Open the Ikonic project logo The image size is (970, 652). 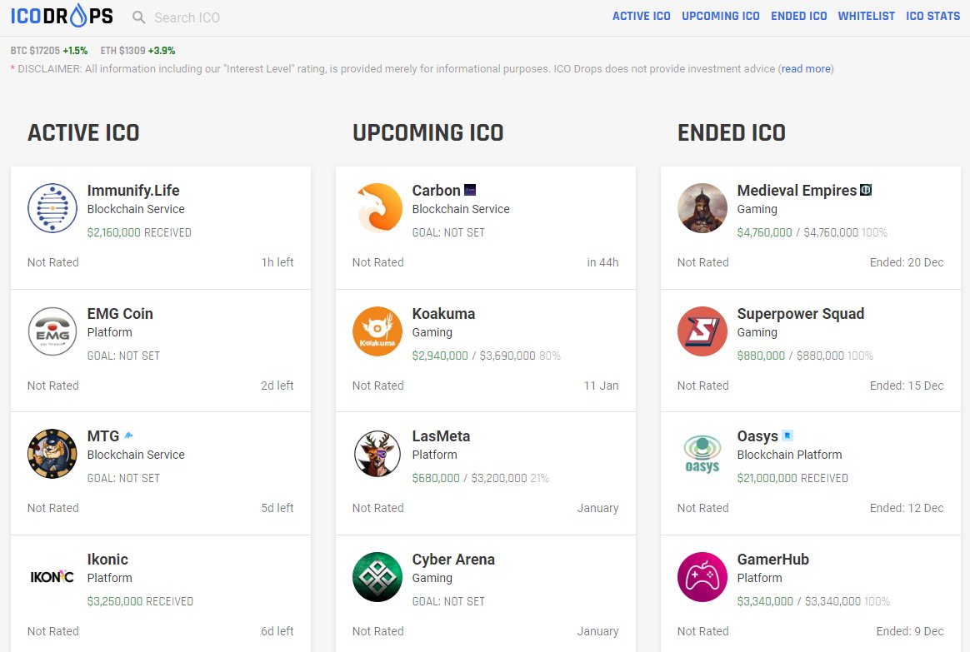(x=52, y=577)
